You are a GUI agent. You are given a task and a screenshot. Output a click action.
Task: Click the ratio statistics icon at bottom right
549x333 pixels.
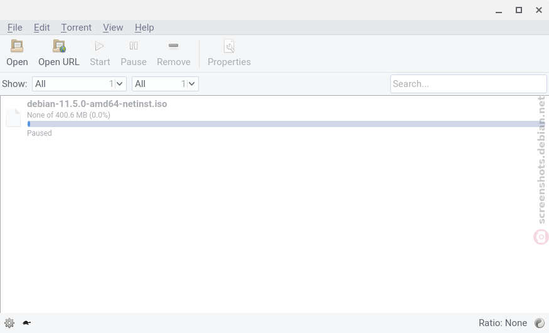(540, 323)
